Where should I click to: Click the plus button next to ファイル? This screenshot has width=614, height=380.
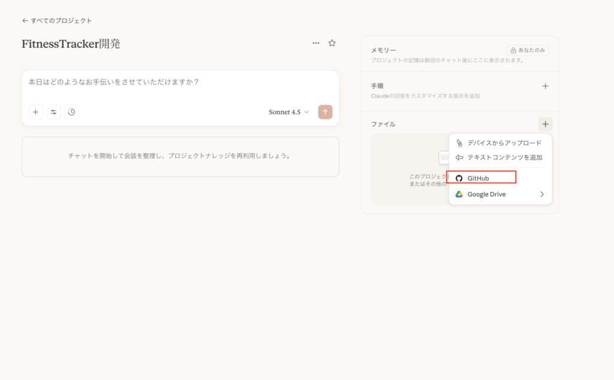click(545, 124)
